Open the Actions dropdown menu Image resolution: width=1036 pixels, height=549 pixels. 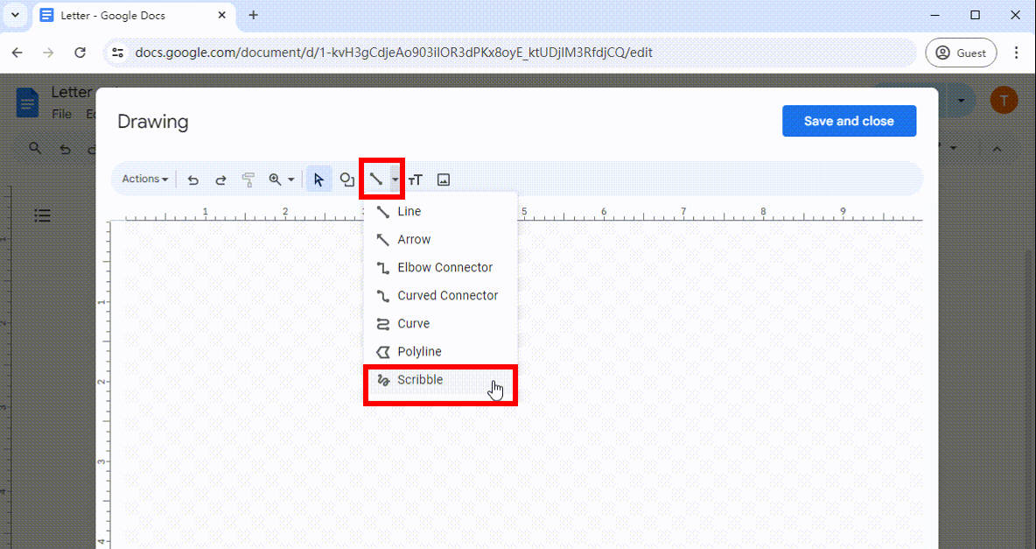point(144,179)
